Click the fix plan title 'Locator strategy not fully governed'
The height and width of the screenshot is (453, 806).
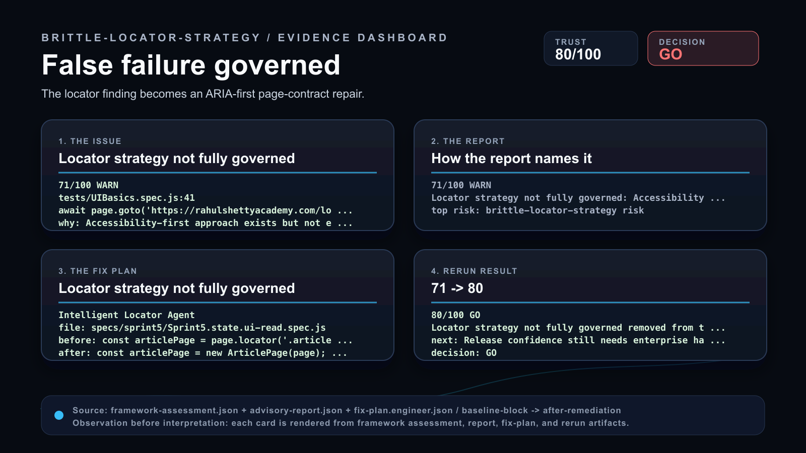[x=177, y=288]
